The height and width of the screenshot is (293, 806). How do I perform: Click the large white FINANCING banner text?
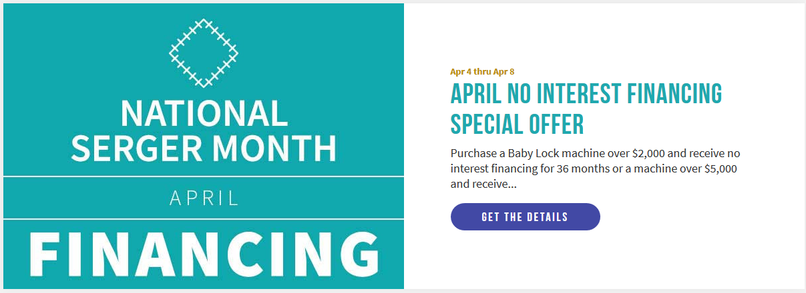[x=204, y=255]
